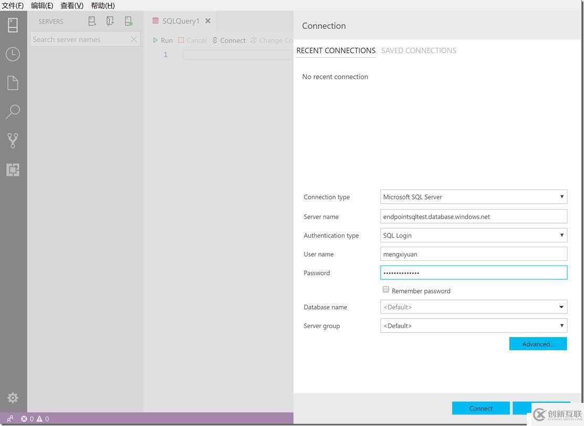This screenshot has width=584, height=426.
Task: Open the Authentication type dropdown
Action: pyautogui.click(x=561, y=235)
